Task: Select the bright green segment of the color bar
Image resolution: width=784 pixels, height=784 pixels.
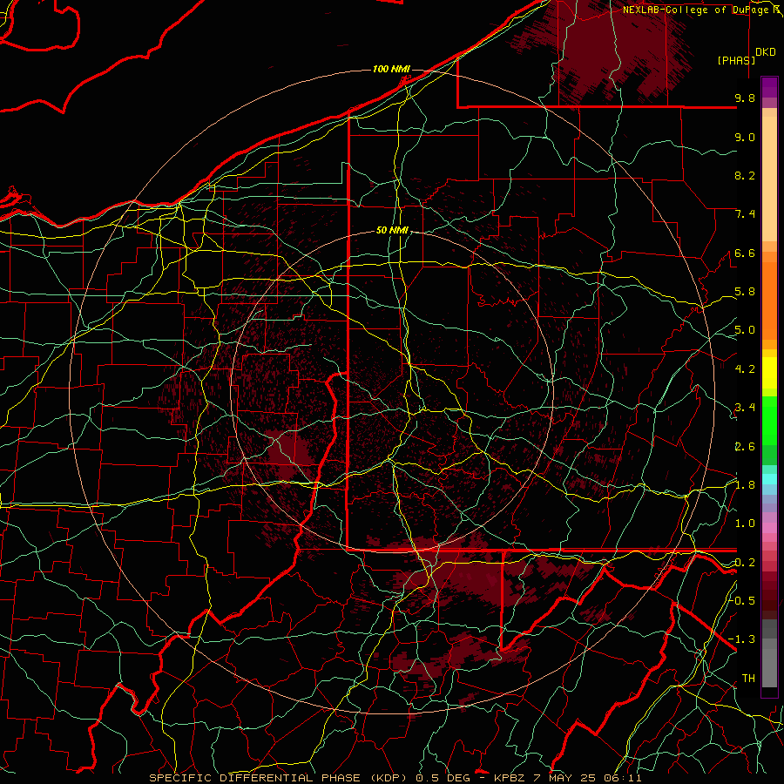Action: click(769, 421)
